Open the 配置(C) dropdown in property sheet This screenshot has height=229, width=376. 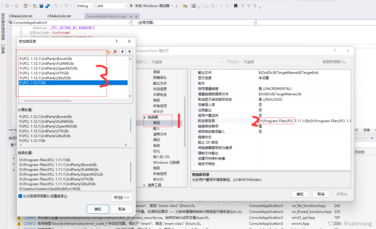click(x=187, y=62)
